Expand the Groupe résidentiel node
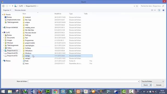 [3, 27]
